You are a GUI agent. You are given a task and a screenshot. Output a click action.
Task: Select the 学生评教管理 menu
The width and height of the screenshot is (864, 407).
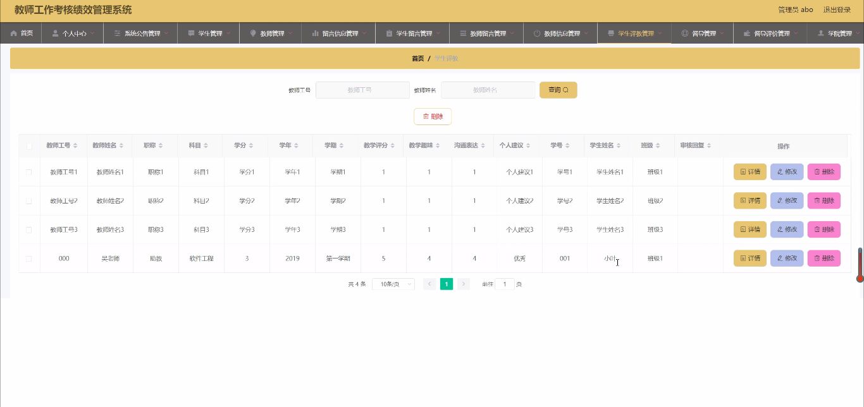634,33
